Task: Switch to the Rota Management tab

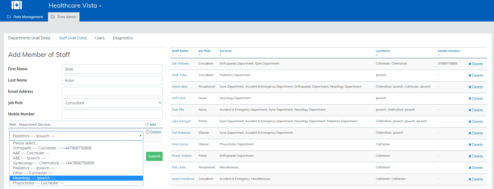Action: coord(25,17)
